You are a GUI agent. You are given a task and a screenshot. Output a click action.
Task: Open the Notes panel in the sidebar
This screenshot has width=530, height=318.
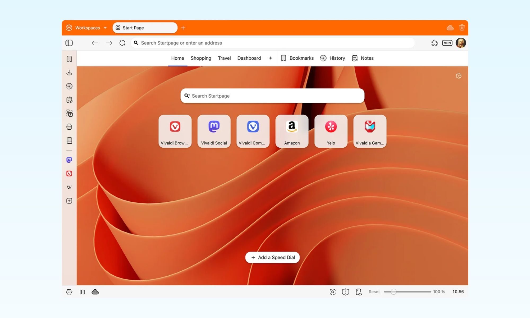coord(69,100)
